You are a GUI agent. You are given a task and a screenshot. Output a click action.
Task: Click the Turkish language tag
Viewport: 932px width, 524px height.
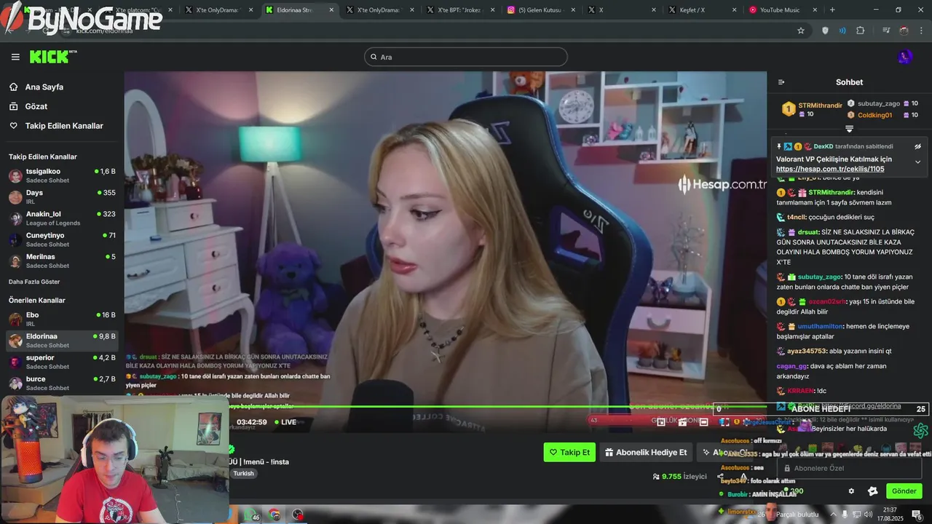(x=243, y=473)
